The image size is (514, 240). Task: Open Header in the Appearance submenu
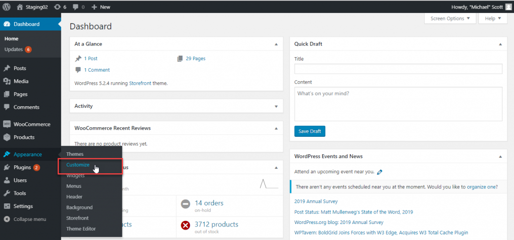[74, 197]
